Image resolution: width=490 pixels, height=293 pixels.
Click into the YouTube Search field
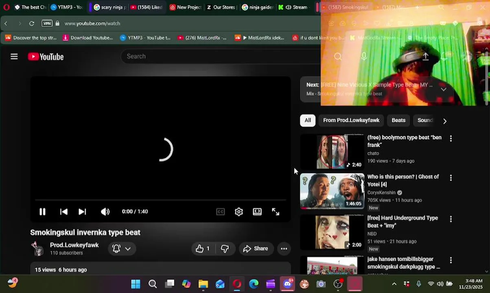(x=220, y=56)
